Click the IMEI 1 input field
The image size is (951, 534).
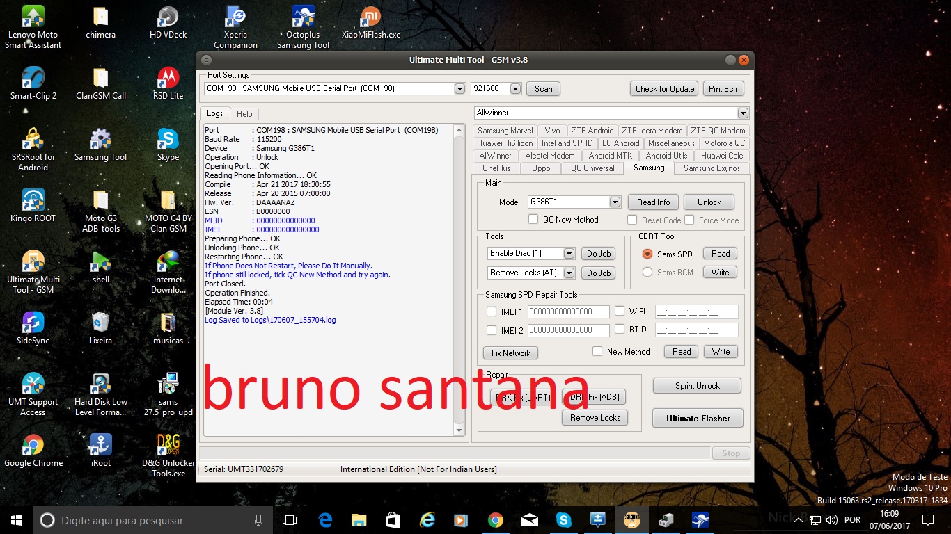point(568,311)
